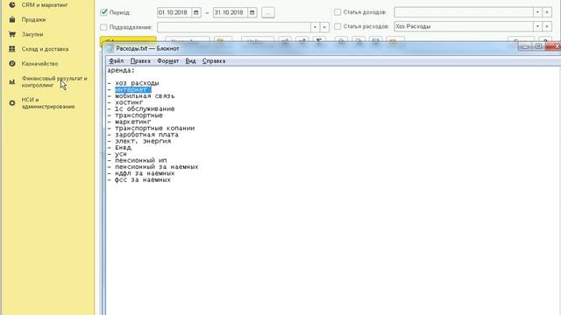Click the line 'аренда:' in Notepad
The image size is (561, 315).
pyautogui.click(x=121, y=70)
